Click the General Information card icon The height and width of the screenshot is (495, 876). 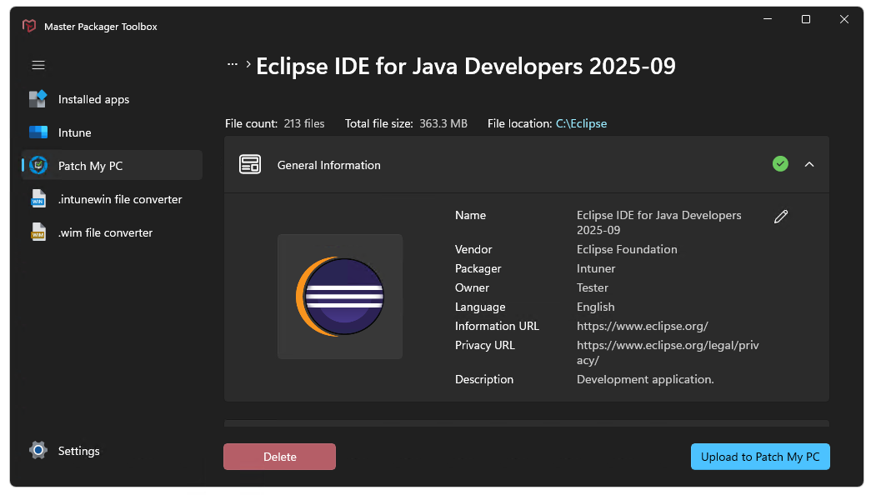(x=250, y=165)
